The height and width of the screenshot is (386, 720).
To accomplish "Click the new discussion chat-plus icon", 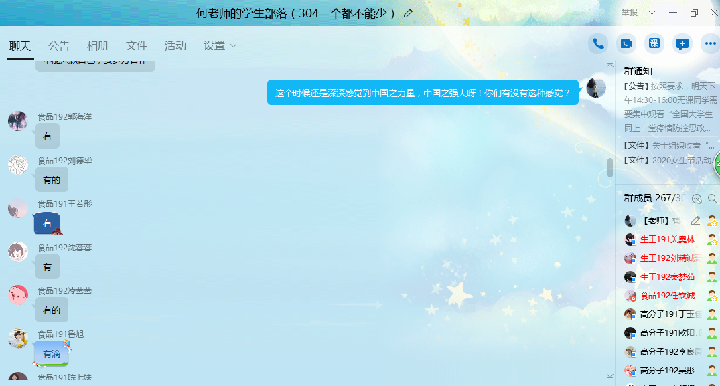I will (x=682, y=44).
